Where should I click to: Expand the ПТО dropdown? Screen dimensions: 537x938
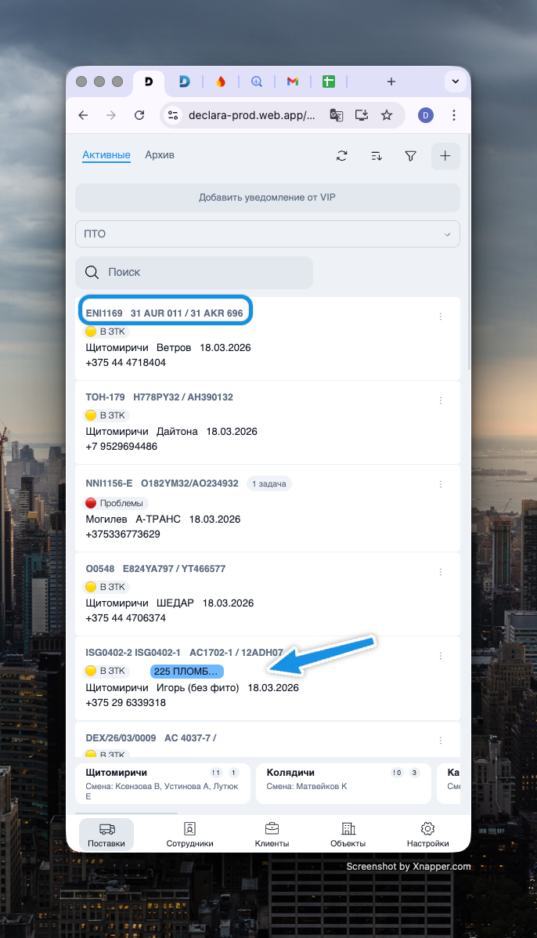pyautogui.click(x=268, y=234)
